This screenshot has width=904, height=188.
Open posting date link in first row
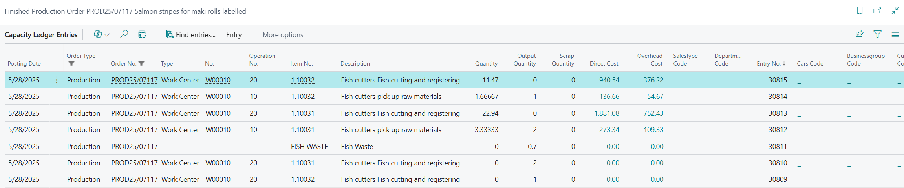point(24,80)
